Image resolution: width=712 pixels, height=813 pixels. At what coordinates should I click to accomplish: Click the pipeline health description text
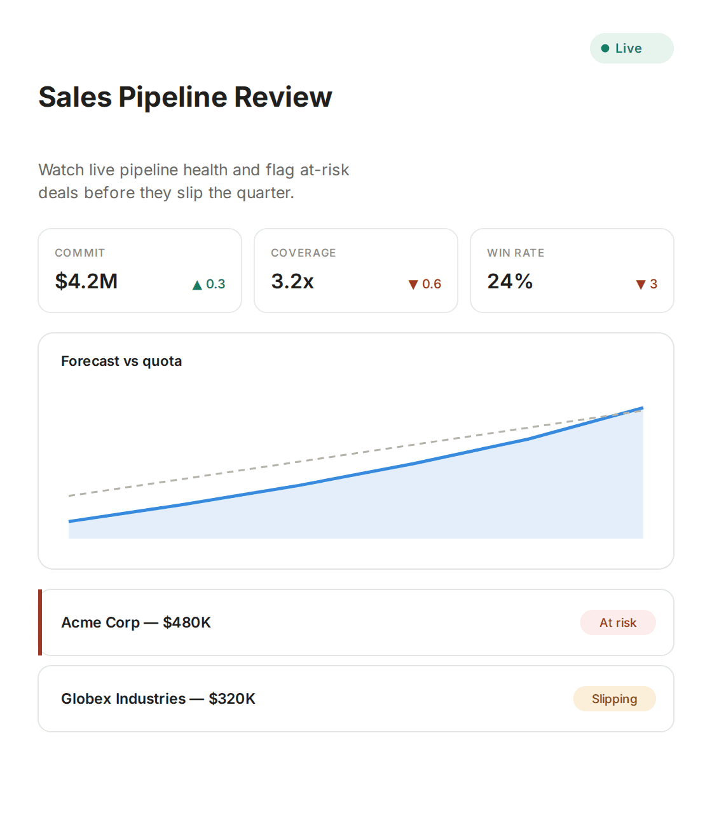[194, 181]
